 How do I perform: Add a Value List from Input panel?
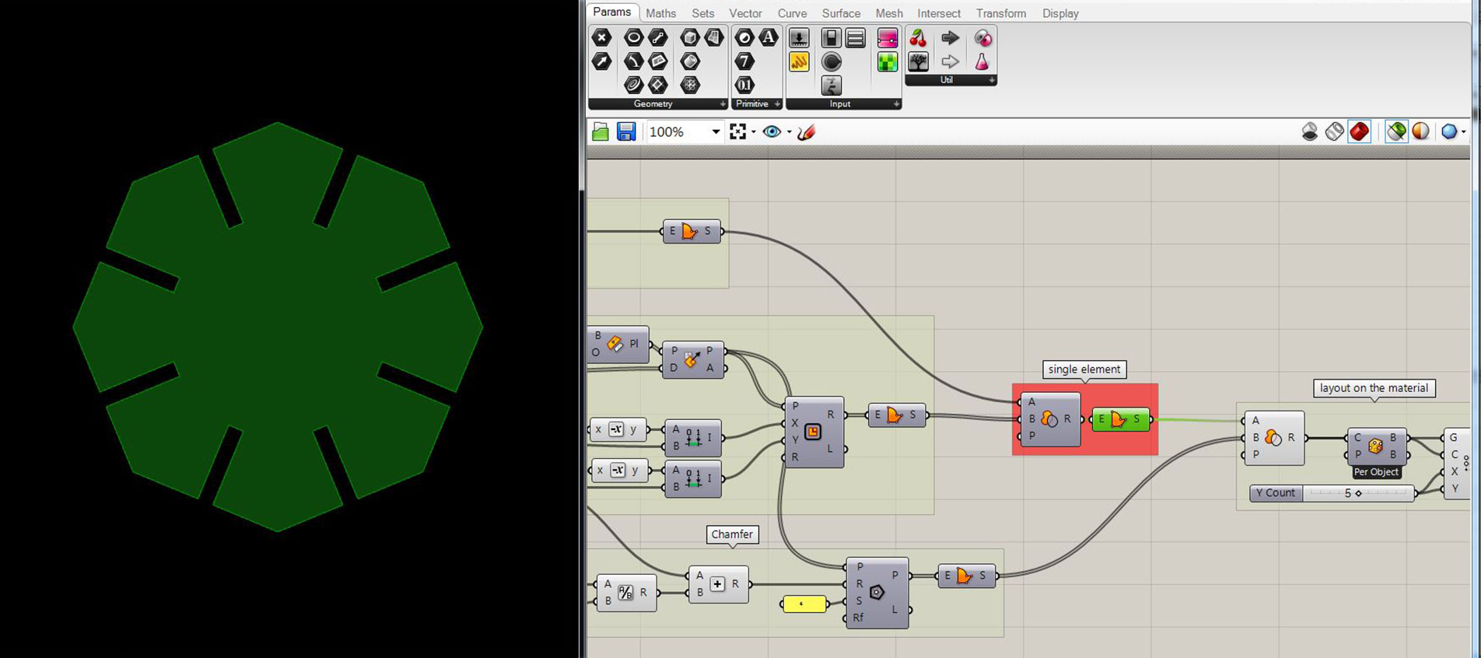(x=856, y=37)
